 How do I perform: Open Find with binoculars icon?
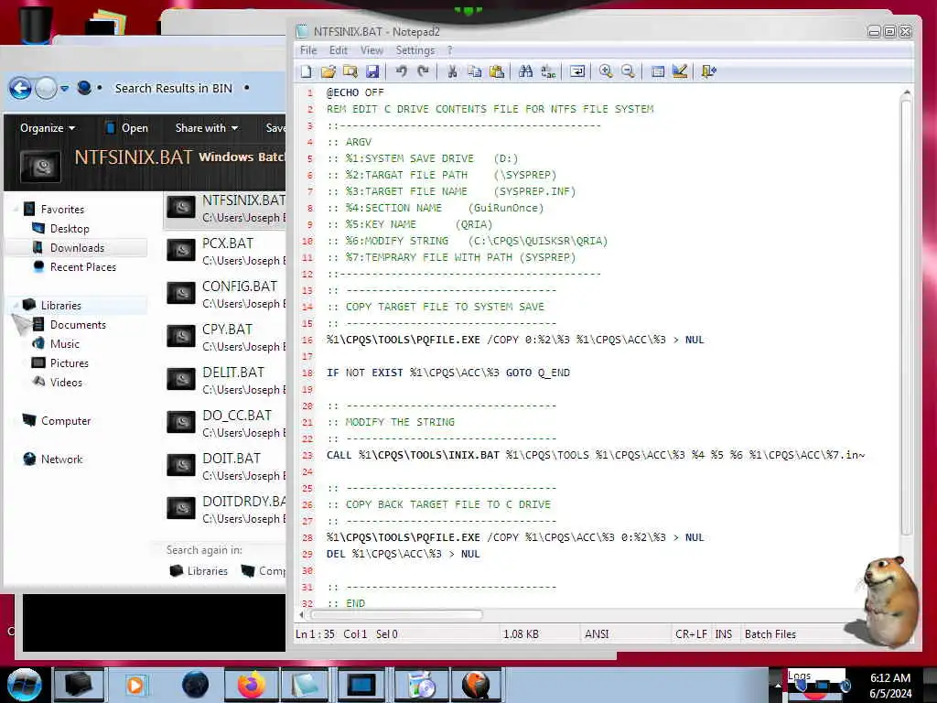(526, 71)
